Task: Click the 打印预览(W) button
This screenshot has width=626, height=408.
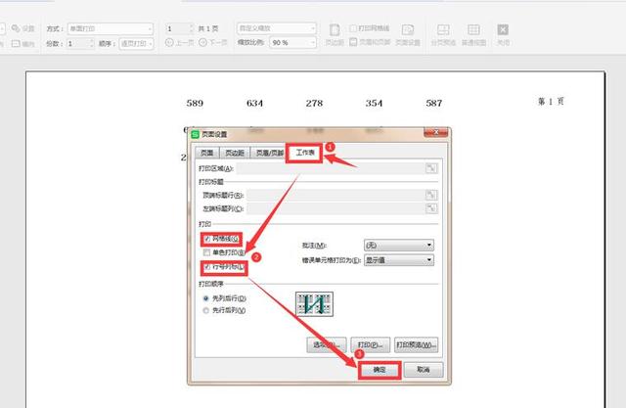Action: 416,344
